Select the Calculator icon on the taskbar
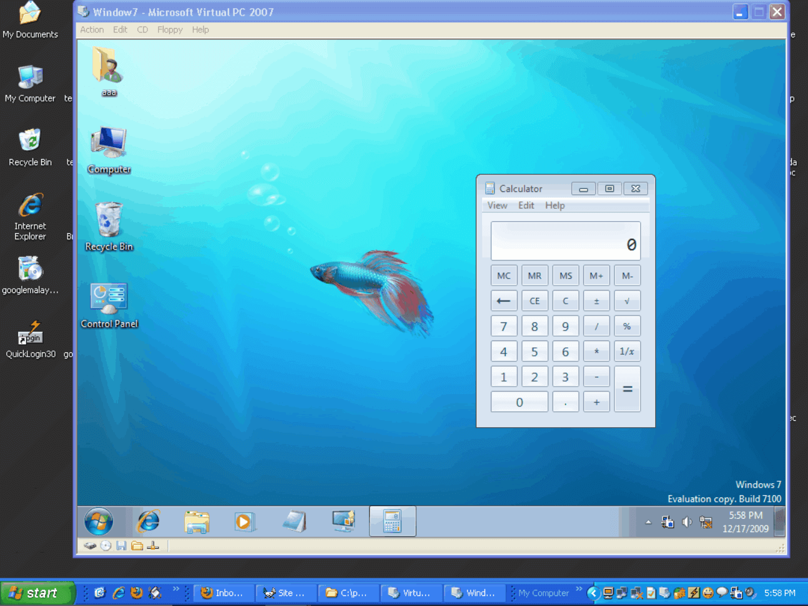The image size is (808, 606). [392, 521]
